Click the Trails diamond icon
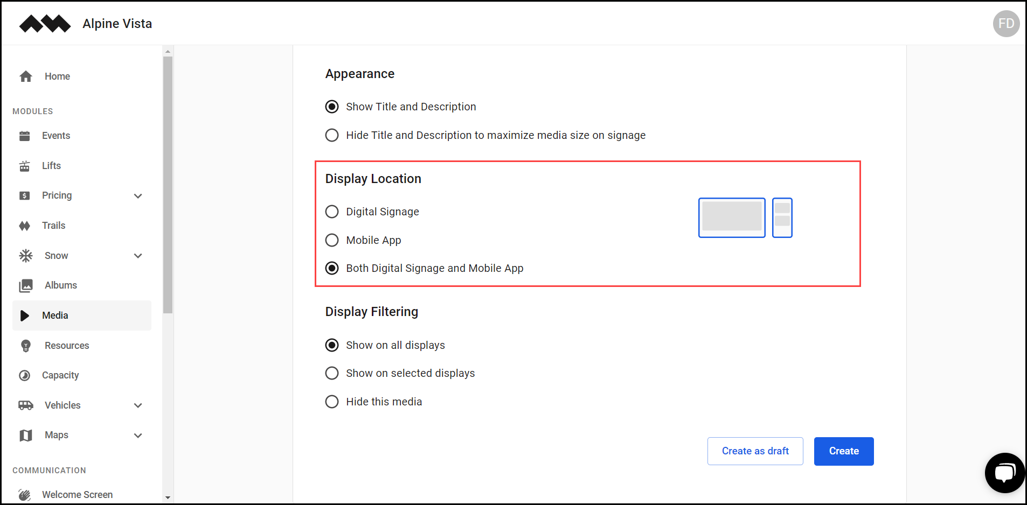Image resolution: width=1027 pixels, height=505 pixels. coord(25,226)
